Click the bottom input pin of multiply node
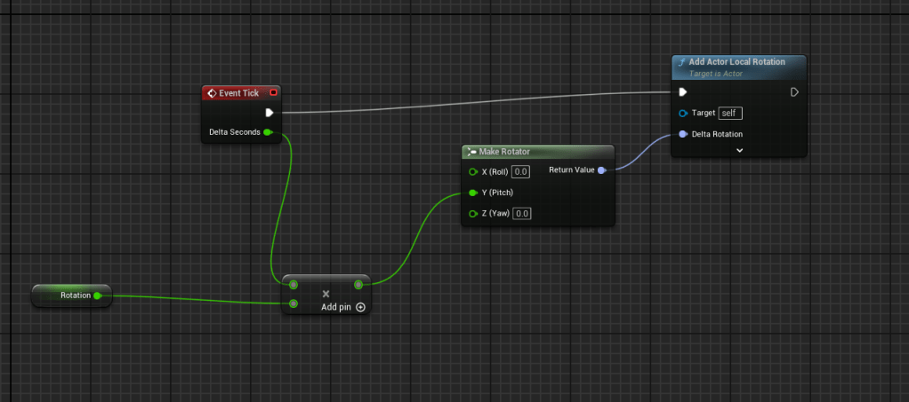This screenshot has height=402, width=909. [294, 304]
